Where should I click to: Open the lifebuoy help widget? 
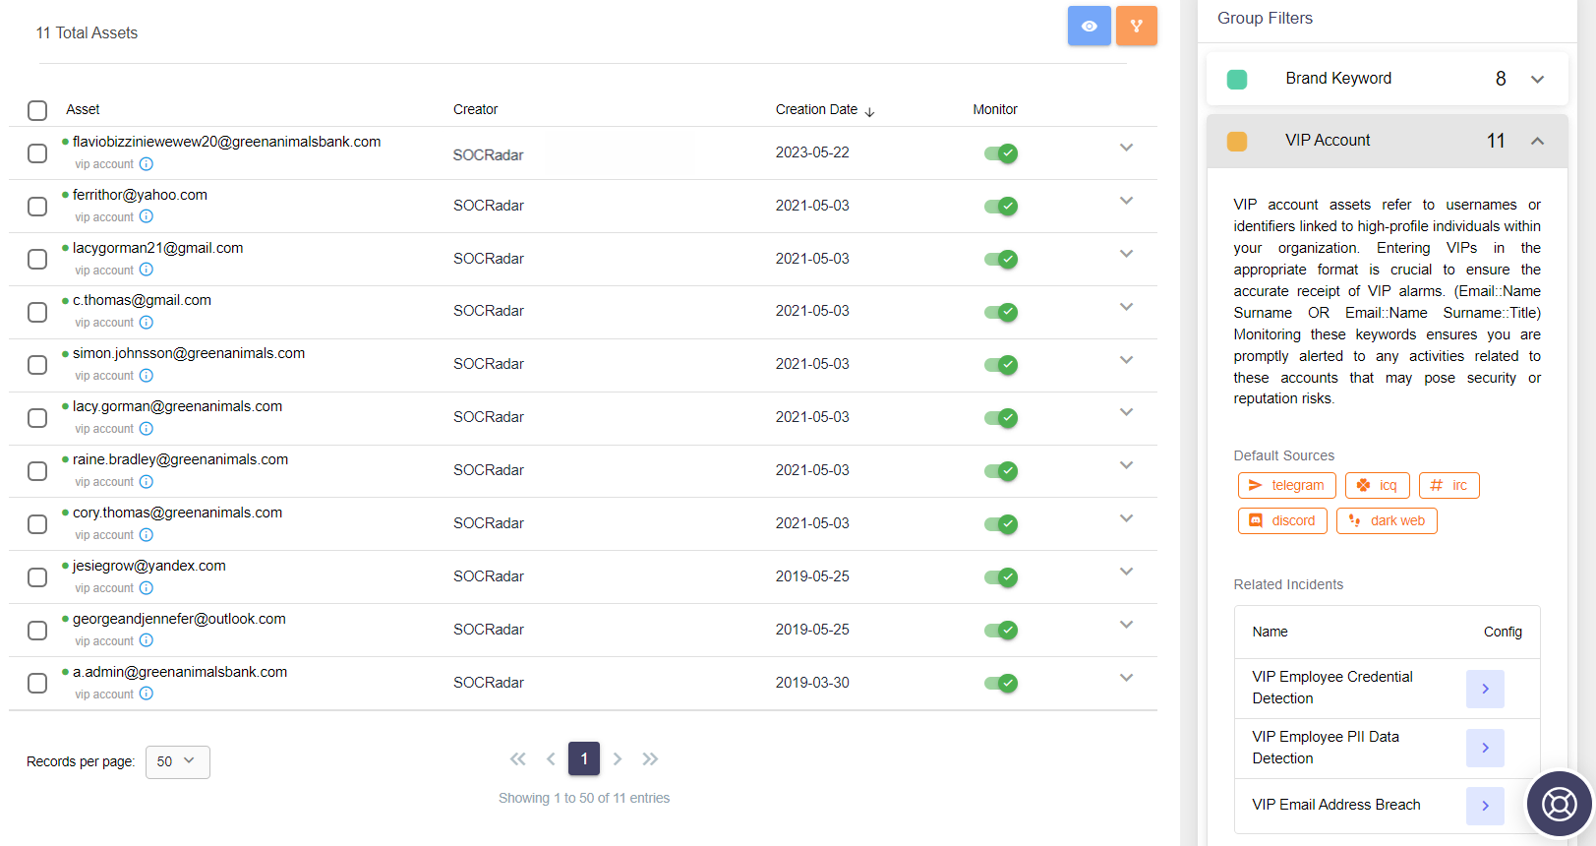[1559, 804]
